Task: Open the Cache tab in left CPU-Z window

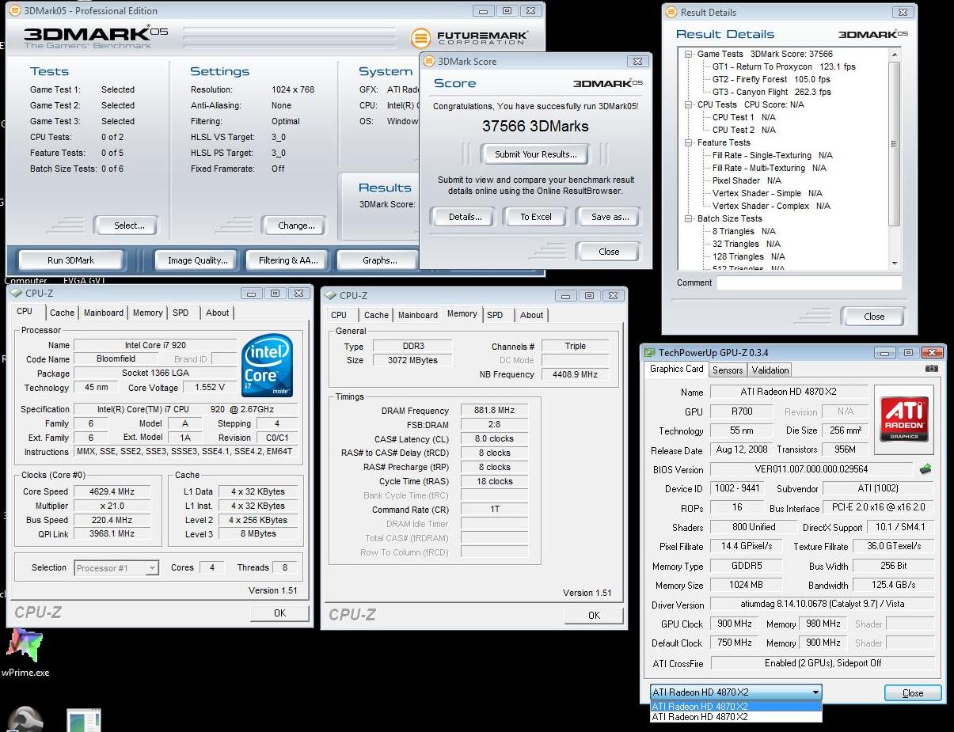Action: (62, 313)
